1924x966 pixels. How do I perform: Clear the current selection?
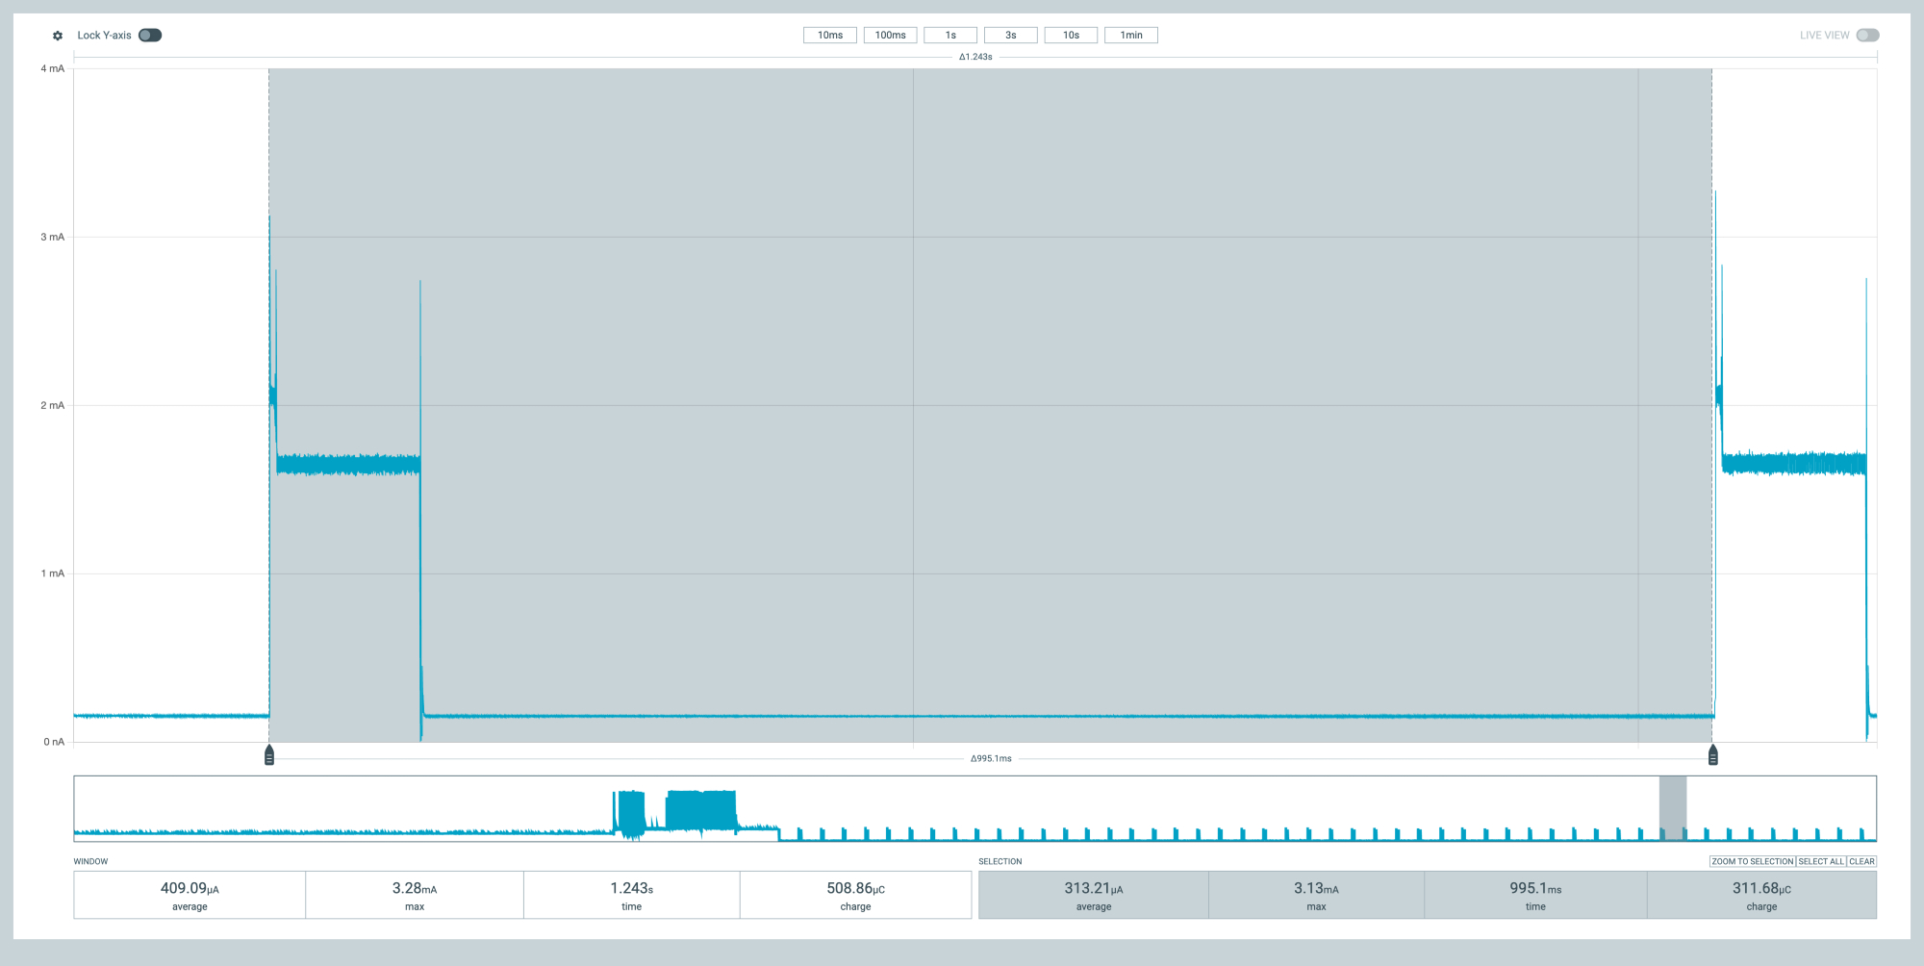[1861, 861]
